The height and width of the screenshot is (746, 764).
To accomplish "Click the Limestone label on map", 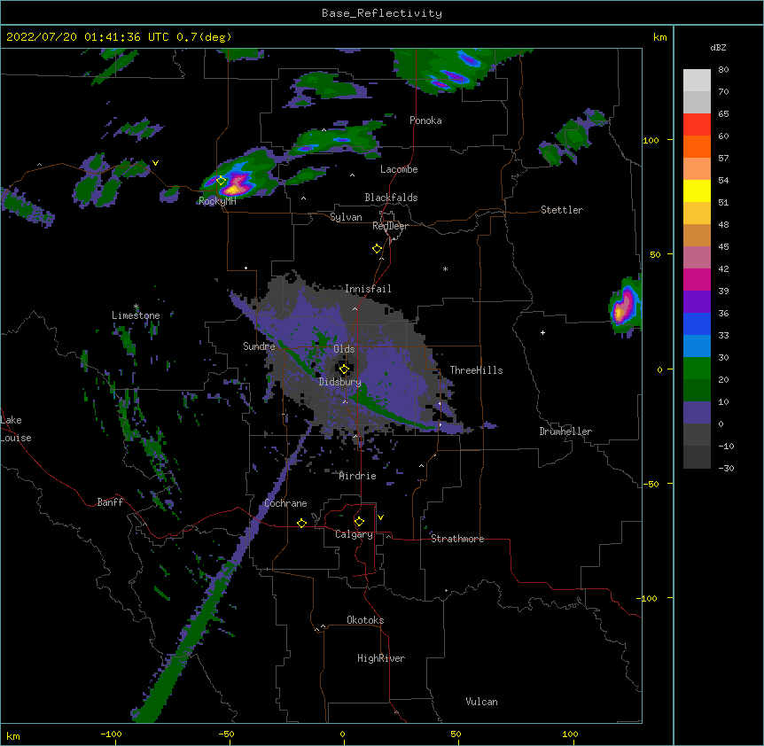I will (x=136, y=315).
